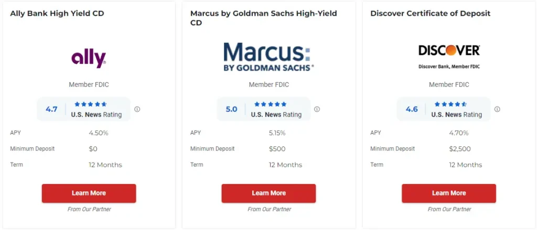Click the Marcus by Goldman Sachs logo
Viewport: 537px width, 230px height.
[269, 56]
